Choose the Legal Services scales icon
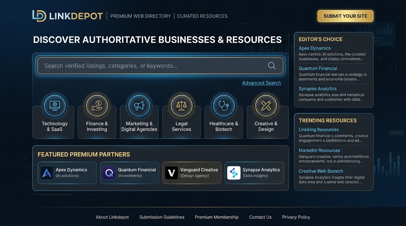Screen dimensions: 406x226 click(181, 105)
